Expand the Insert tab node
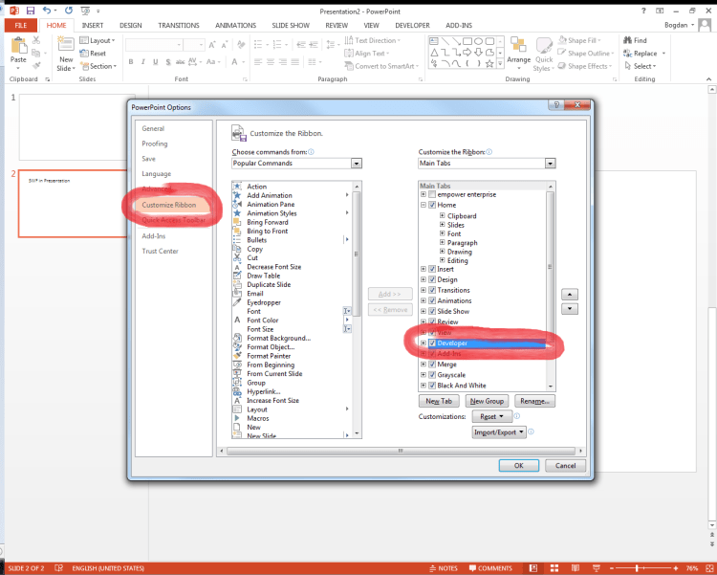Screen dimensions: 717x575 pos(424,269)
